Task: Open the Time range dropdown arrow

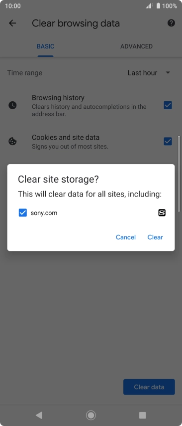Action: point(168,73)
